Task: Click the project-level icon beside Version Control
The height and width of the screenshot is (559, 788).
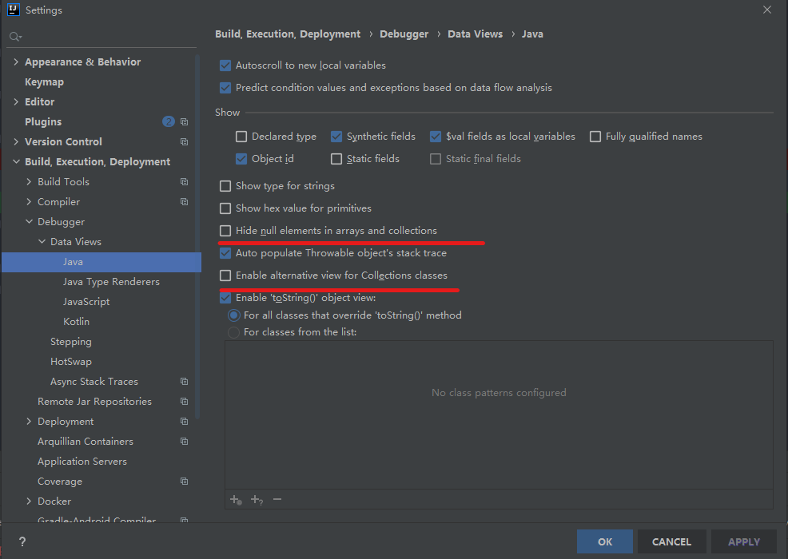Action: click(185, 141)
